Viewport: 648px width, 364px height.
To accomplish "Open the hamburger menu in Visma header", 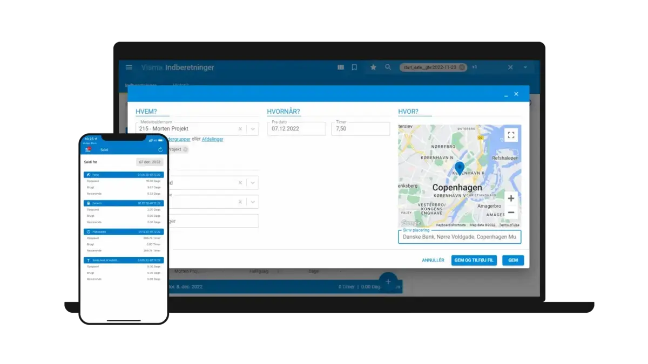I will tap(129, 67).
